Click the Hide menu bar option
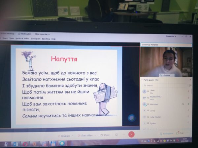The height and width of the screenshot is (148, 198). 42,34
